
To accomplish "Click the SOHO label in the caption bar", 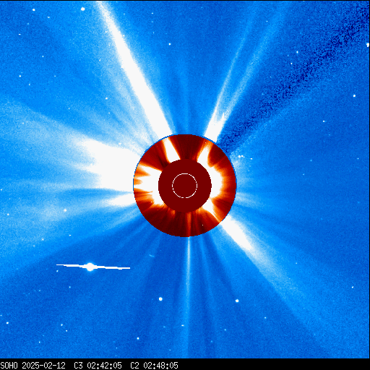I will [x=9, y=366].
